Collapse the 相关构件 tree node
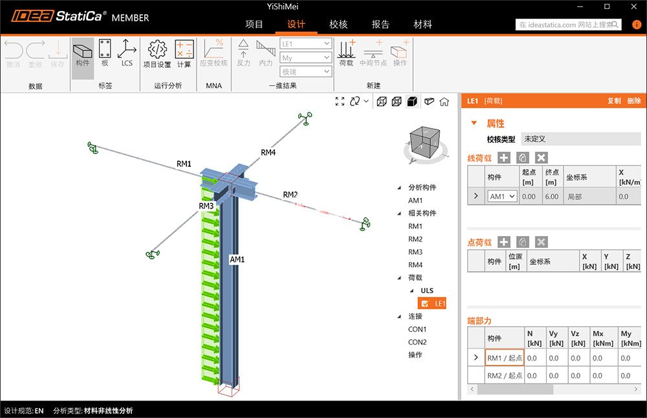Viewport: 647px width, 418px height. pos(399,214)
